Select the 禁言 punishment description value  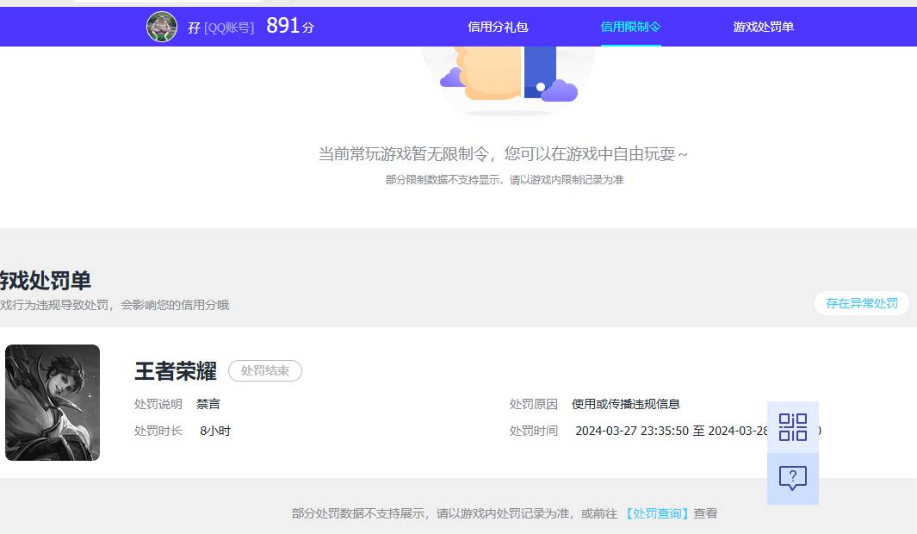point(208,404)
